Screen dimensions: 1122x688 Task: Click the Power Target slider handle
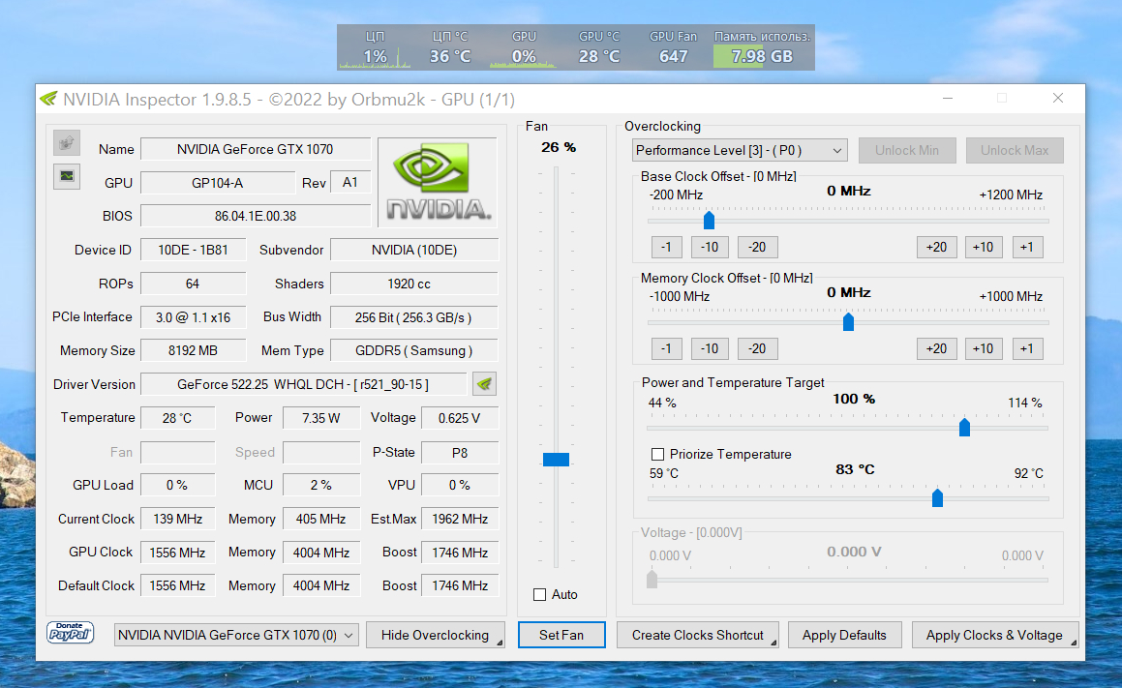point(964,427)
